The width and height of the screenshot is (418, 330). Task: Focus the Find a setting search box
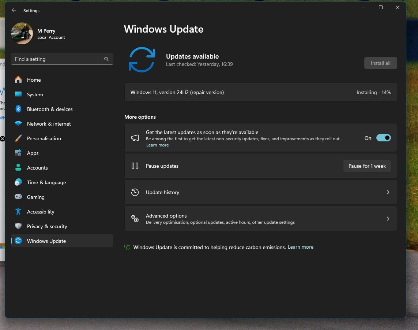(x=62, y=59)
